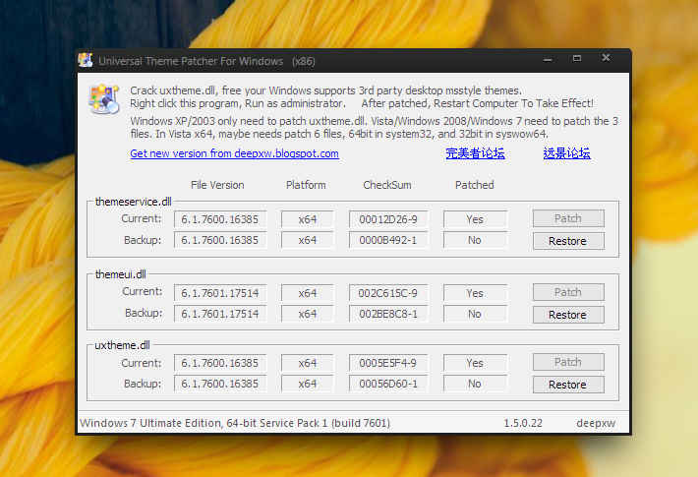Select themeservice.dll current file version field
698x477 pixels.
(x=220, y=219)
